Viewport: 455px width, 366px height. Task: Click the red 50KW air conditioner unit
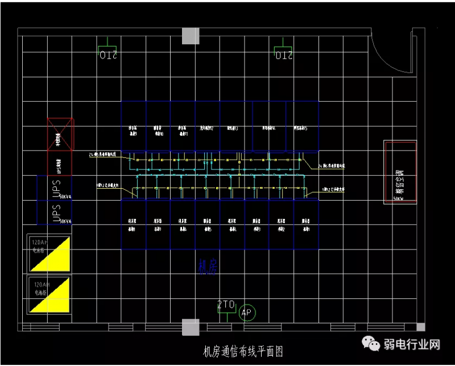point(400,172)
